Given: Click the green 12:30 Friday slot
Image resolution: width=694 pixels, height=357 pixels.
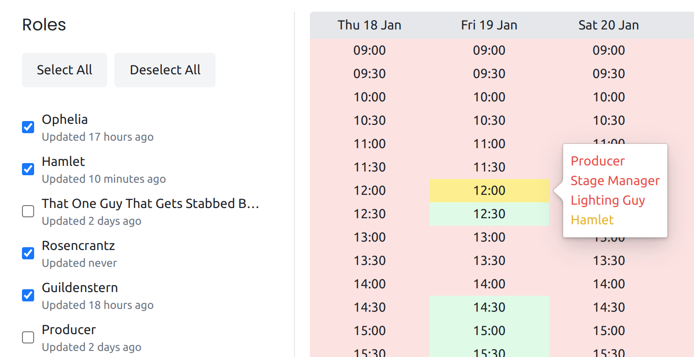Looking at the screenshot, I should [489, 214].
